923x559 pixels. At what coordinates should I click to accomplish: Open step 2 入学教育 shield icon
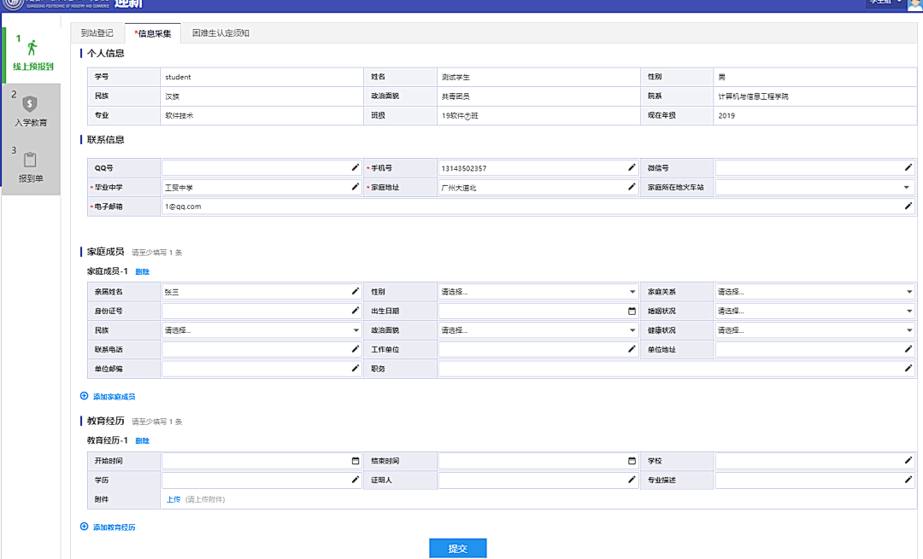click(30, 104)
